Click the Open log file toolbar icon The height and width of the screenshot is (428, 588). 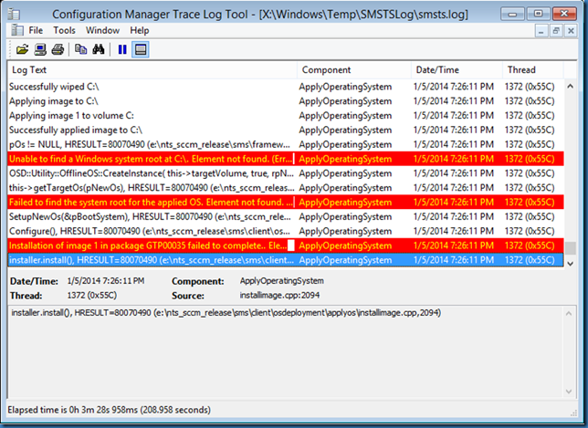(x=22, y=49)
